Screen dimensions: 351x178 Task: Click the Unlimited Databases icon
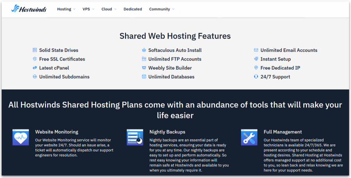(144, 77)
